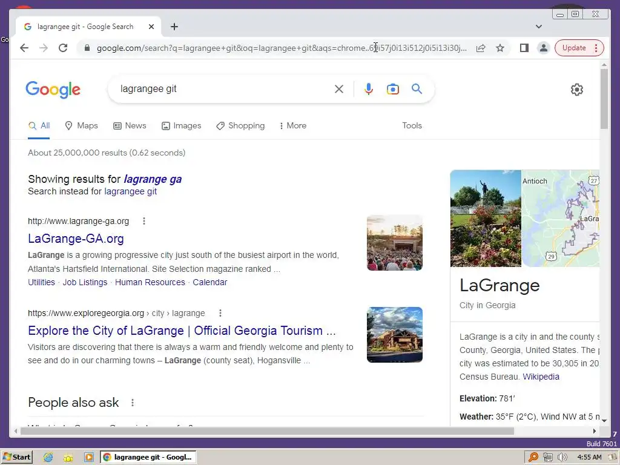Viewport: 620px width, 465px height.
Task: Click the taskbar clock 4:55 AM
Action: click(589, 458)
